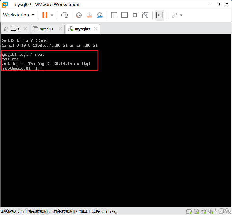Click the 'Password:' prompt line
The height and width of the screenshot is (215, 232).
(11, 59)
